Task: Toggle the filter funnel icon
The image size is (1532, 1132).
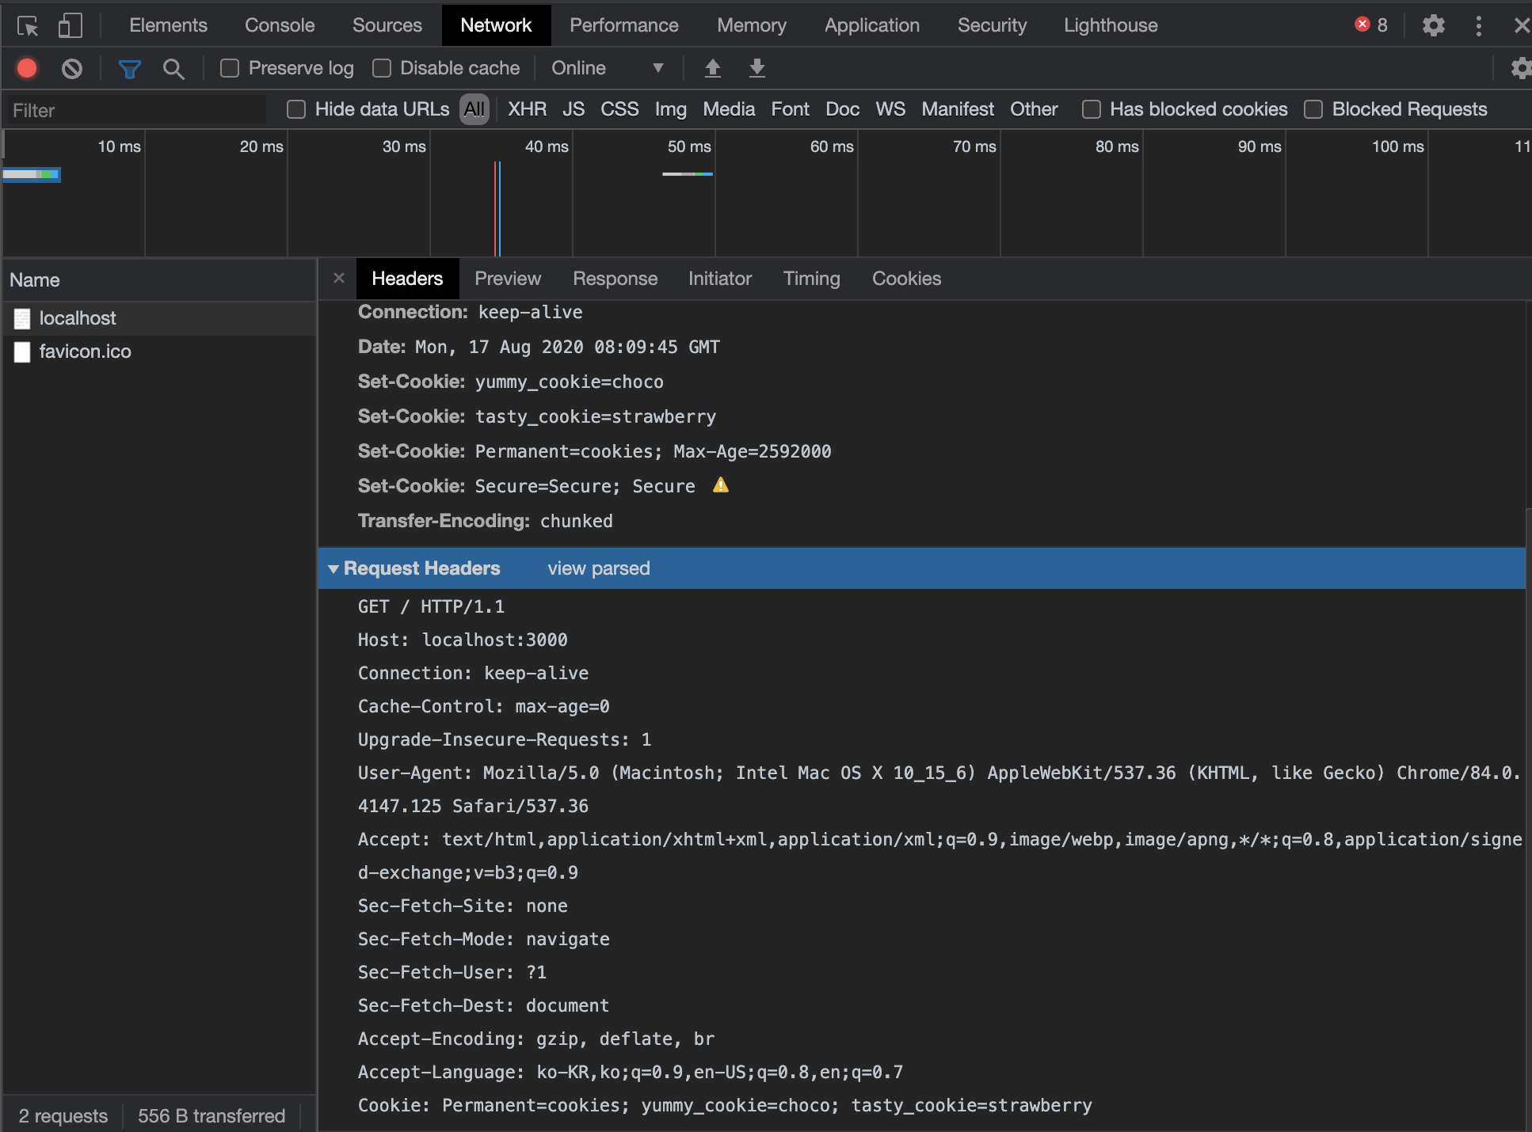Action: [x=129, y=69]
